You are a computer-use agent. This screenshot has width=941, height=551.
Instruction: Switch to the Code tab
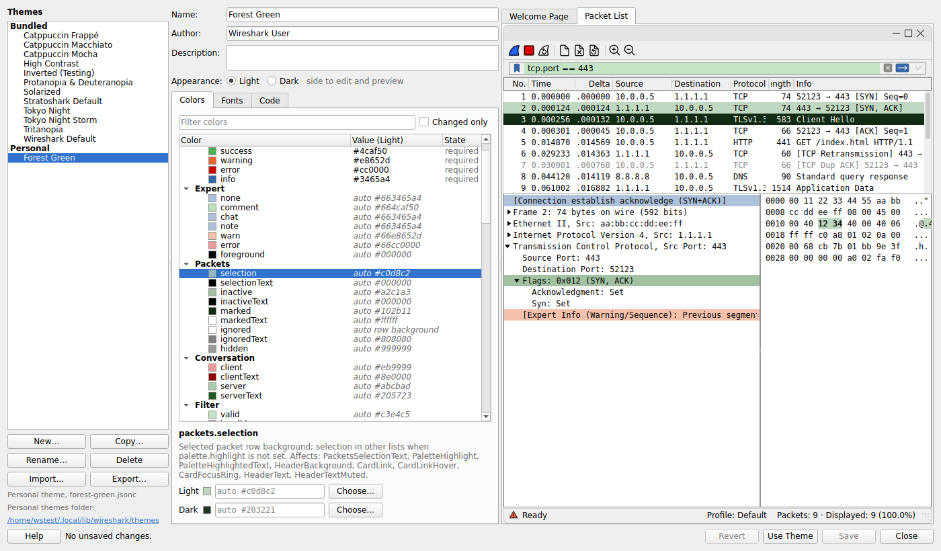click(x=270, y=100)
